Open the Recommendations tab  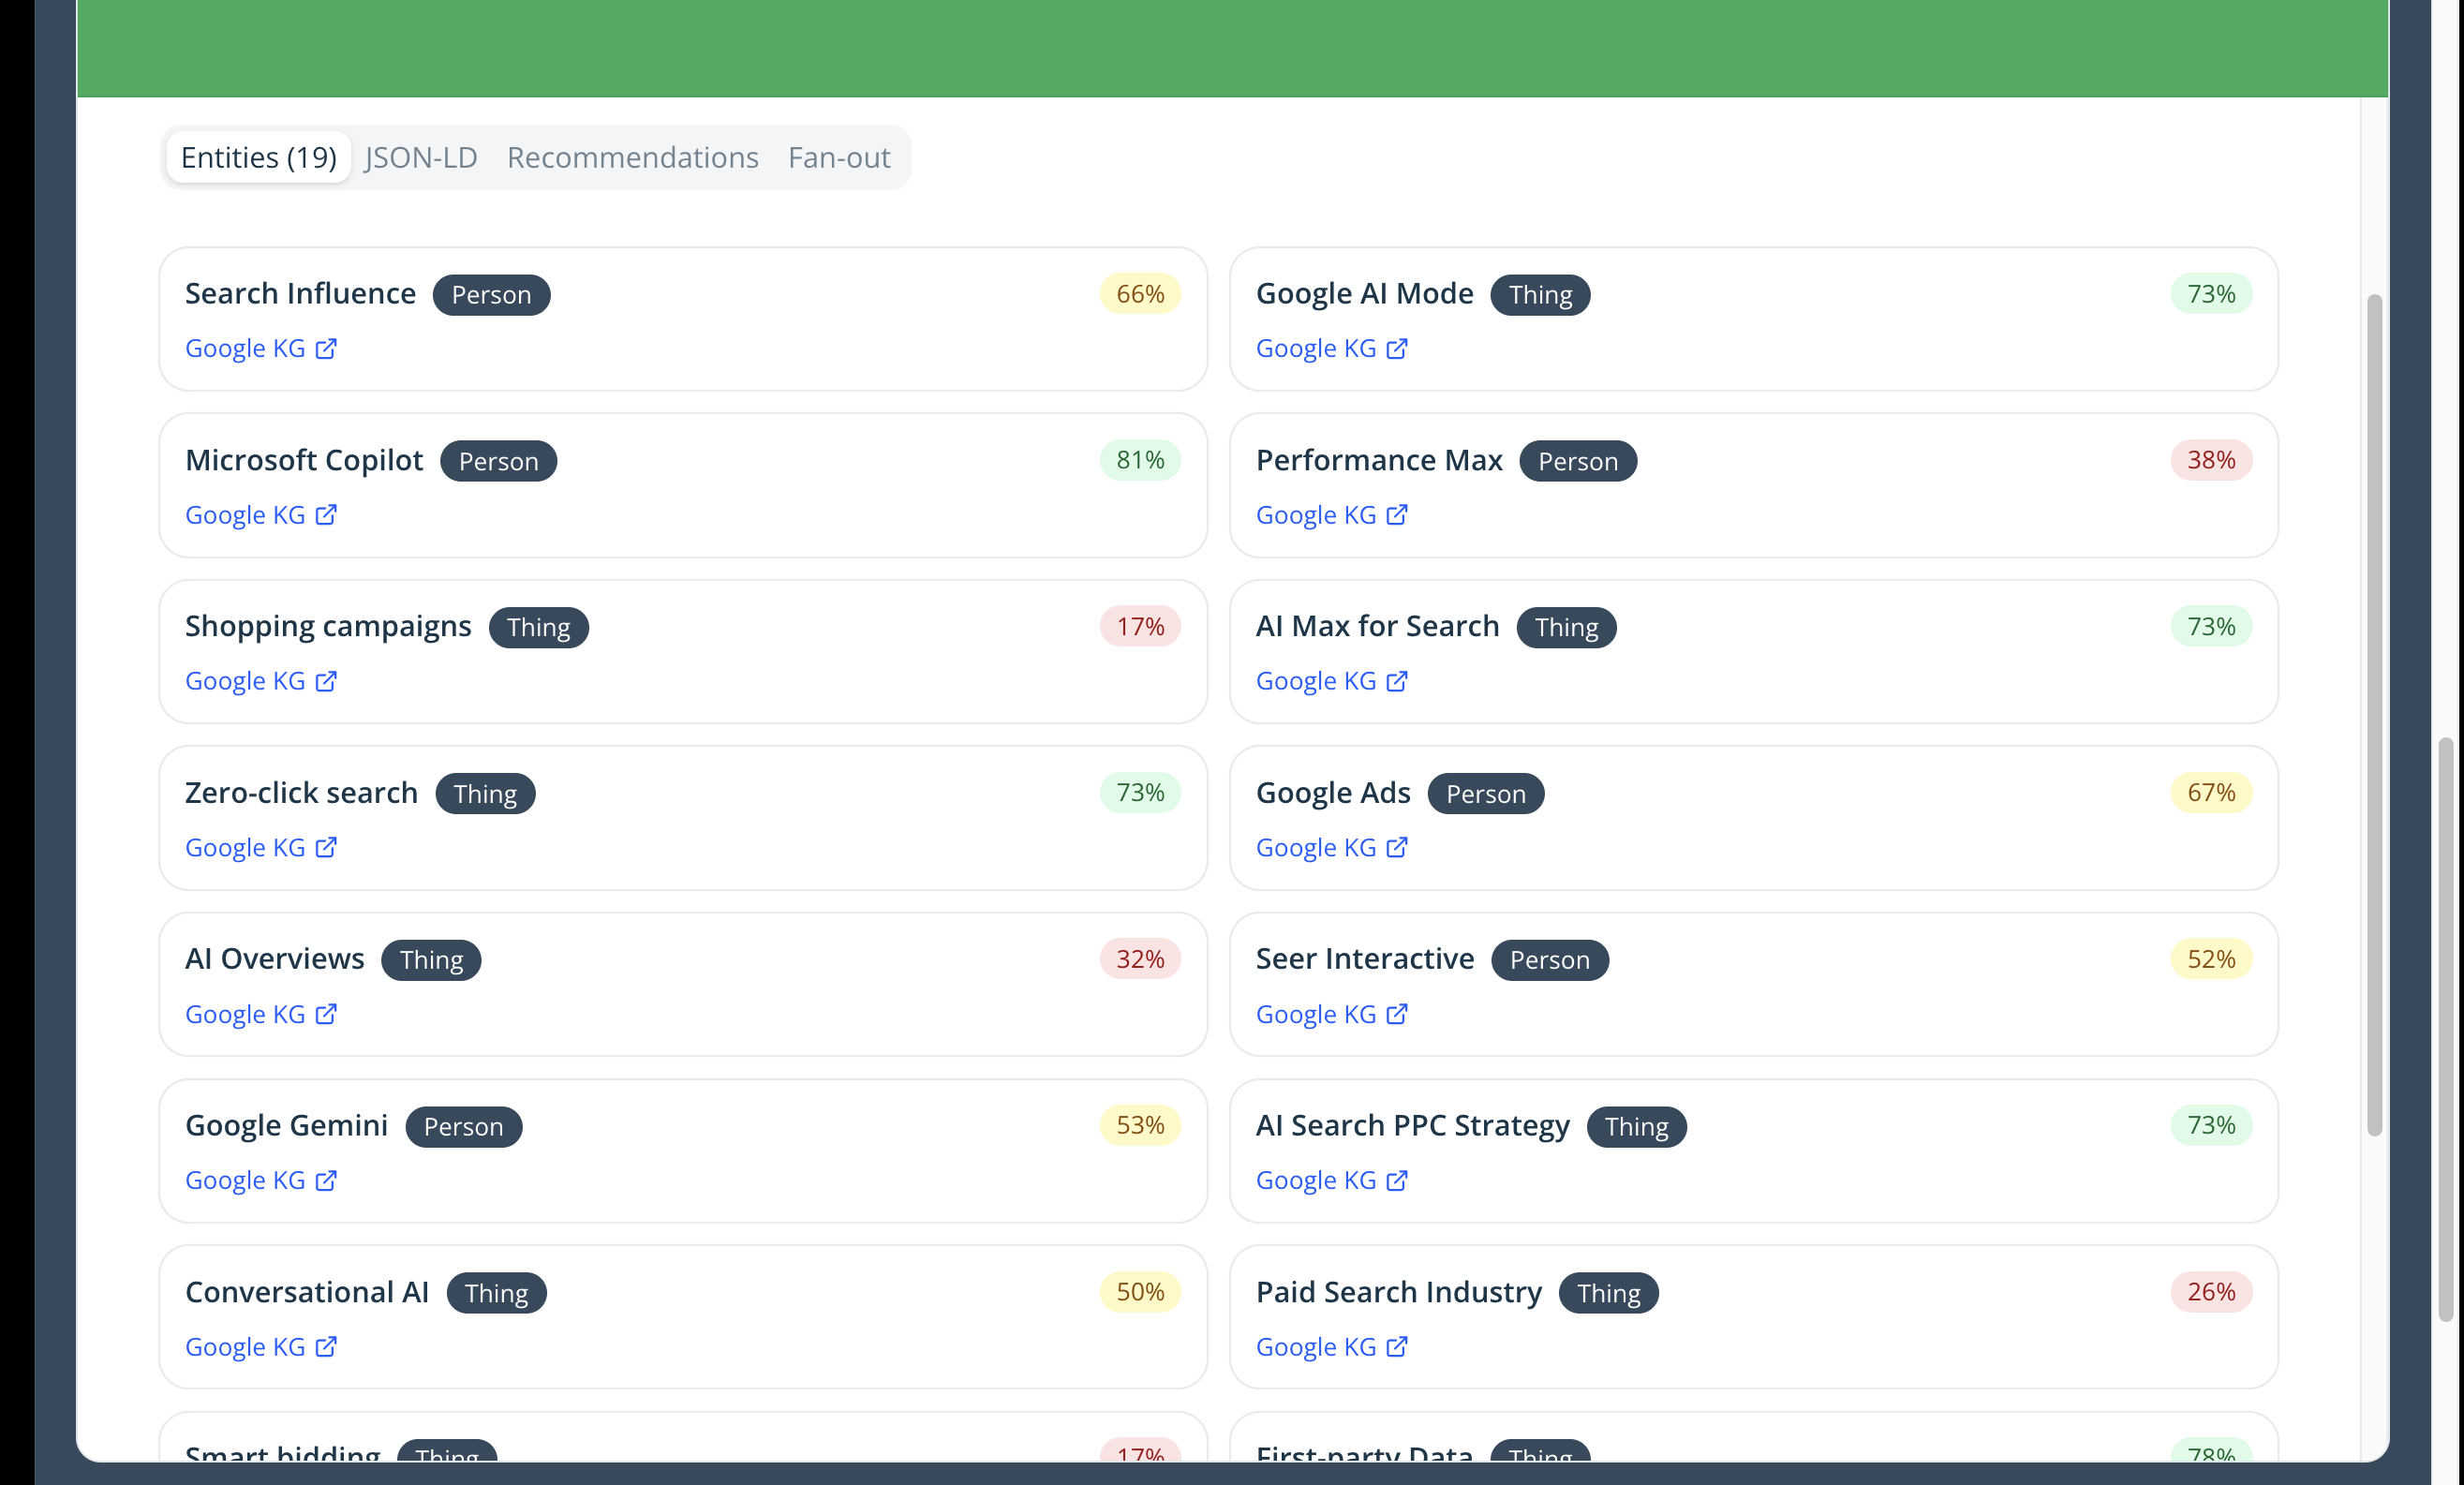[x=633, y=157]
